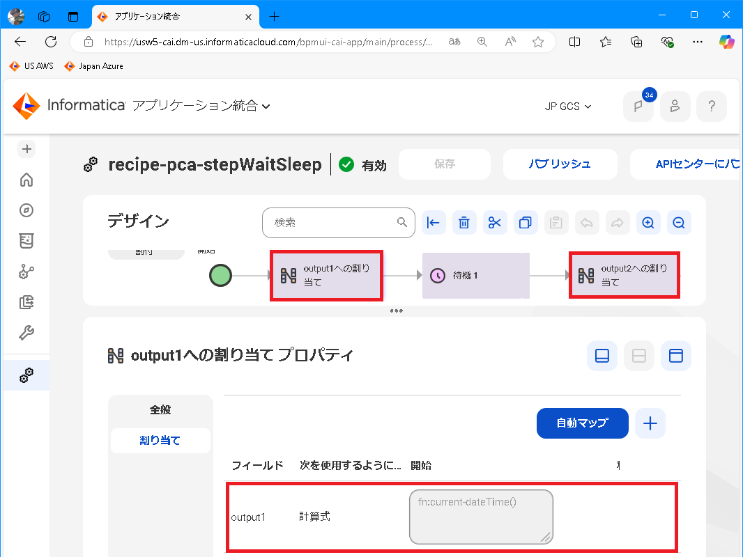Open the user profile icon
Image resolution: width=743 pixels, height=557 pixels.
click(675, 106)
